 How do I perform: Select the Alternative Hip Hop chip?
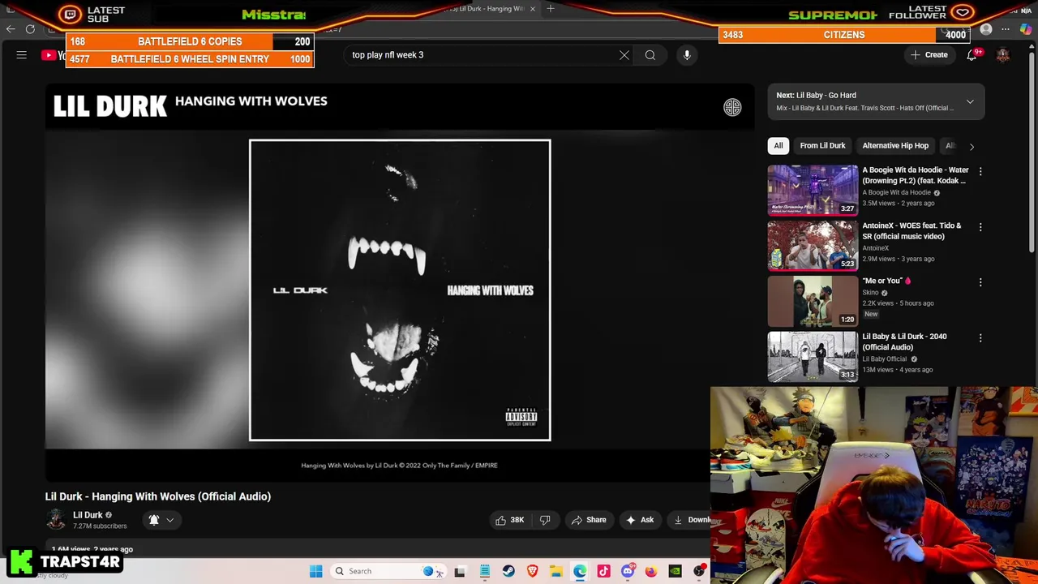point(895,146)
